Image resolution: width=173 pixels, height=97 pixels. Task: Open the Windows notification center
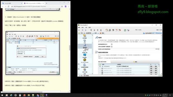coord(170,95)
